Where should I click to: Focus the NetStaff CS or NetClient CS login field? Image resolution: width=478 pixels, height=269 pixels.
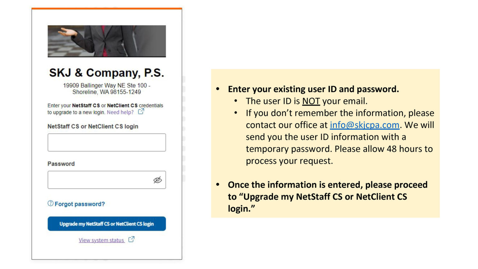coord(106,143)
